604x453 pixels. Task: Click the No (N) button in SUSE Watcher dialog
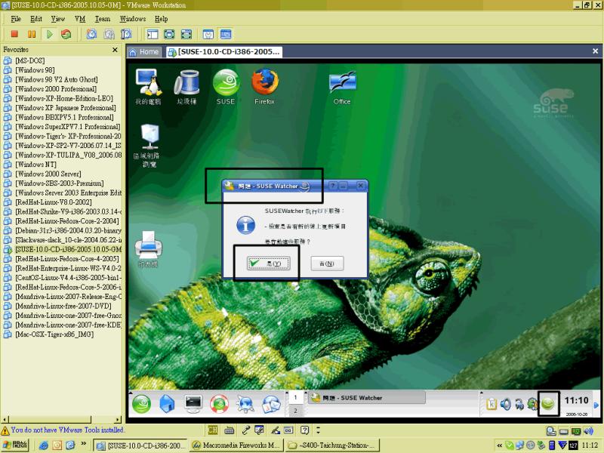tap(327, 263)
